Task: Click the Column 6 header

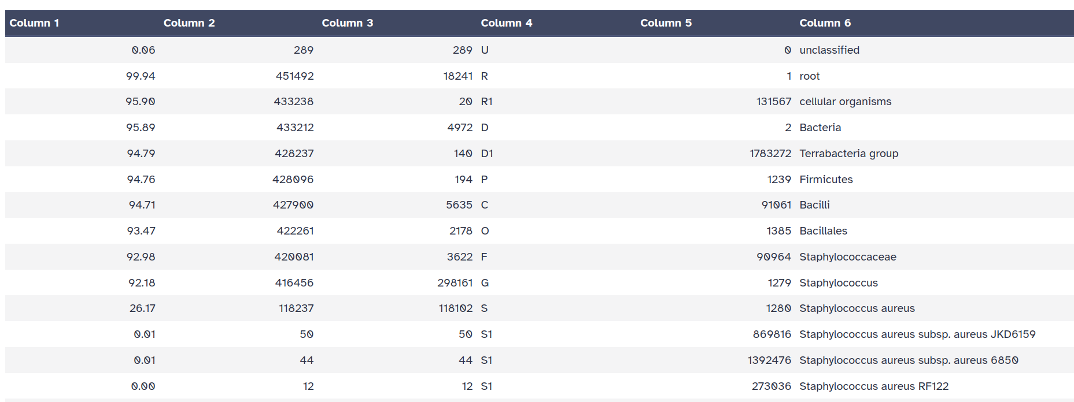Action: (x=825, y=23)
